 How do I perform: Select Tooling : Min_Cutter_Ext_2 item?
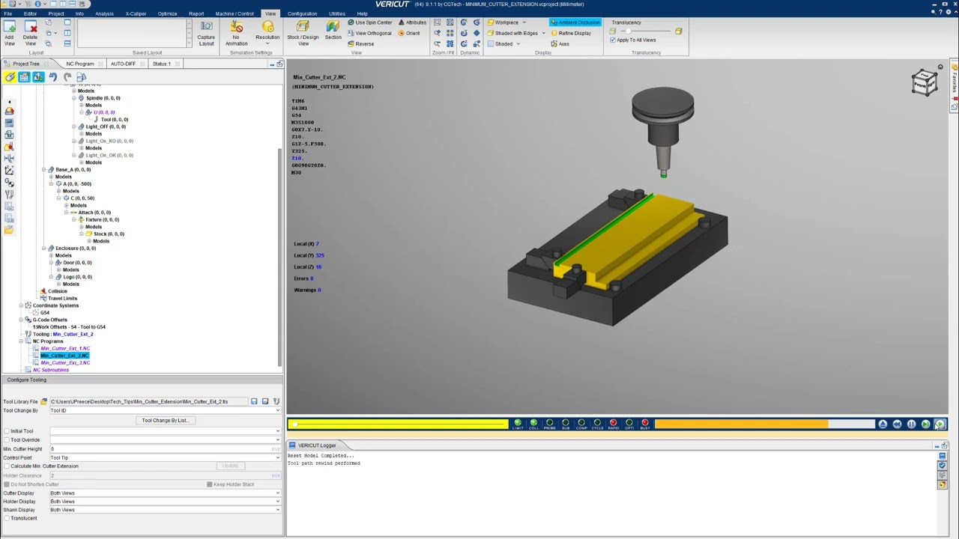click(x=63, y=334)
